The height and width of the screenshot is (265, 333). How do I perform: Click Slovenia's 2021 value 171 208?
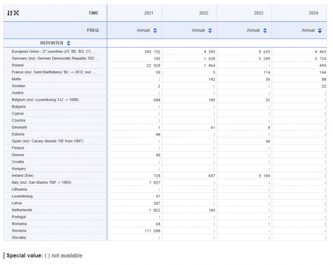tap(152, 231)
